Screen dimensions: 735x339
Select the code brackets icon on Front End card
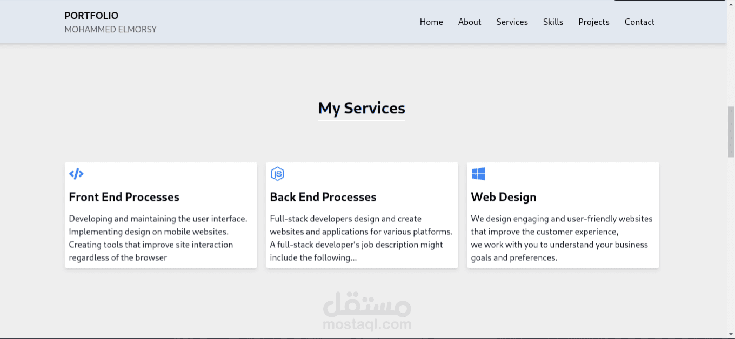click(x=76, y=173)
